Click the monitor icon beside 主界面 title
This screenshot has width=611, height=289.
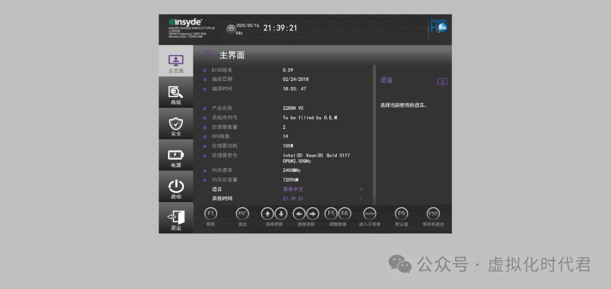(208, 54)
